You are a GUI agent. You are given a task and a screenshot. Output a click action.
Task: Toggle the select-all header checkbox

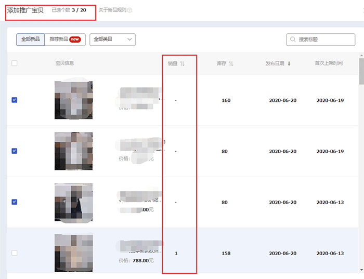tap(15, 63)
